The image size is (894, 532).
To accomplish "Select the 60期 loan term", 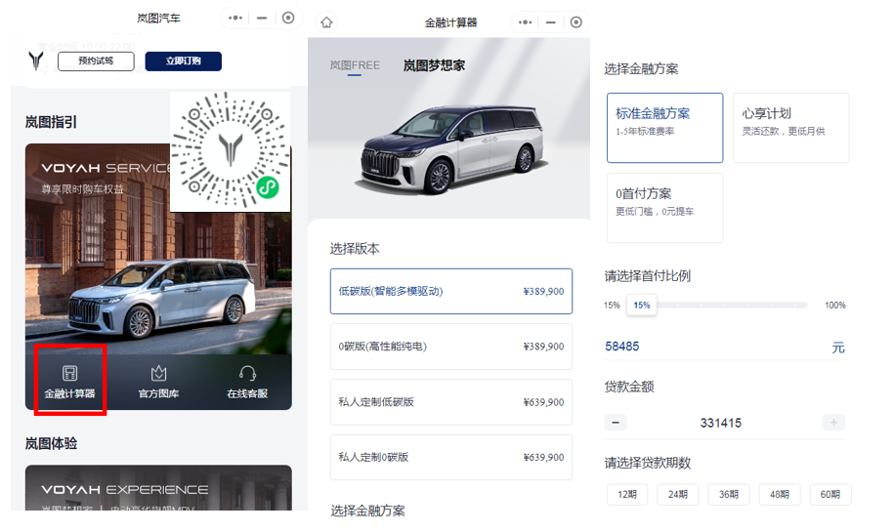I will coord(830,494).
